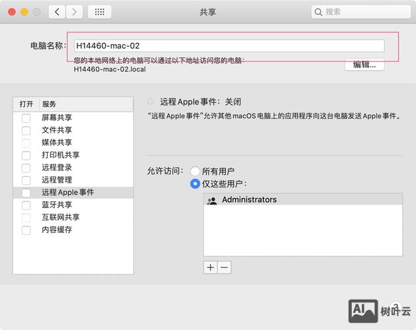Select the 仅这些用户 radio button

195,183
